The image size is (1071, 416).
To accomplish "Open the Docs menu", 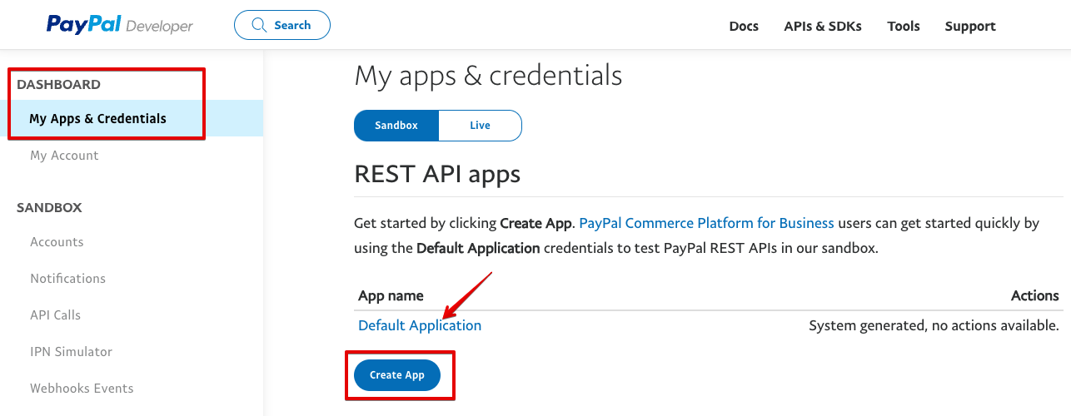I will pyautogui.click(x=744, y=26).
